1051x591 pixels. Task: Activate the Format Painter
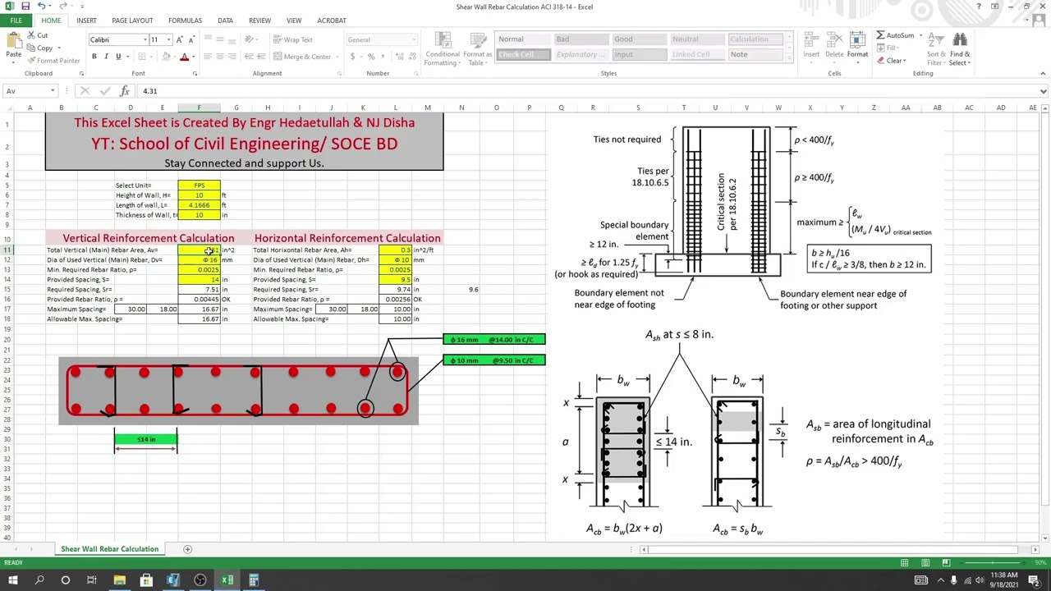(53, 61)
